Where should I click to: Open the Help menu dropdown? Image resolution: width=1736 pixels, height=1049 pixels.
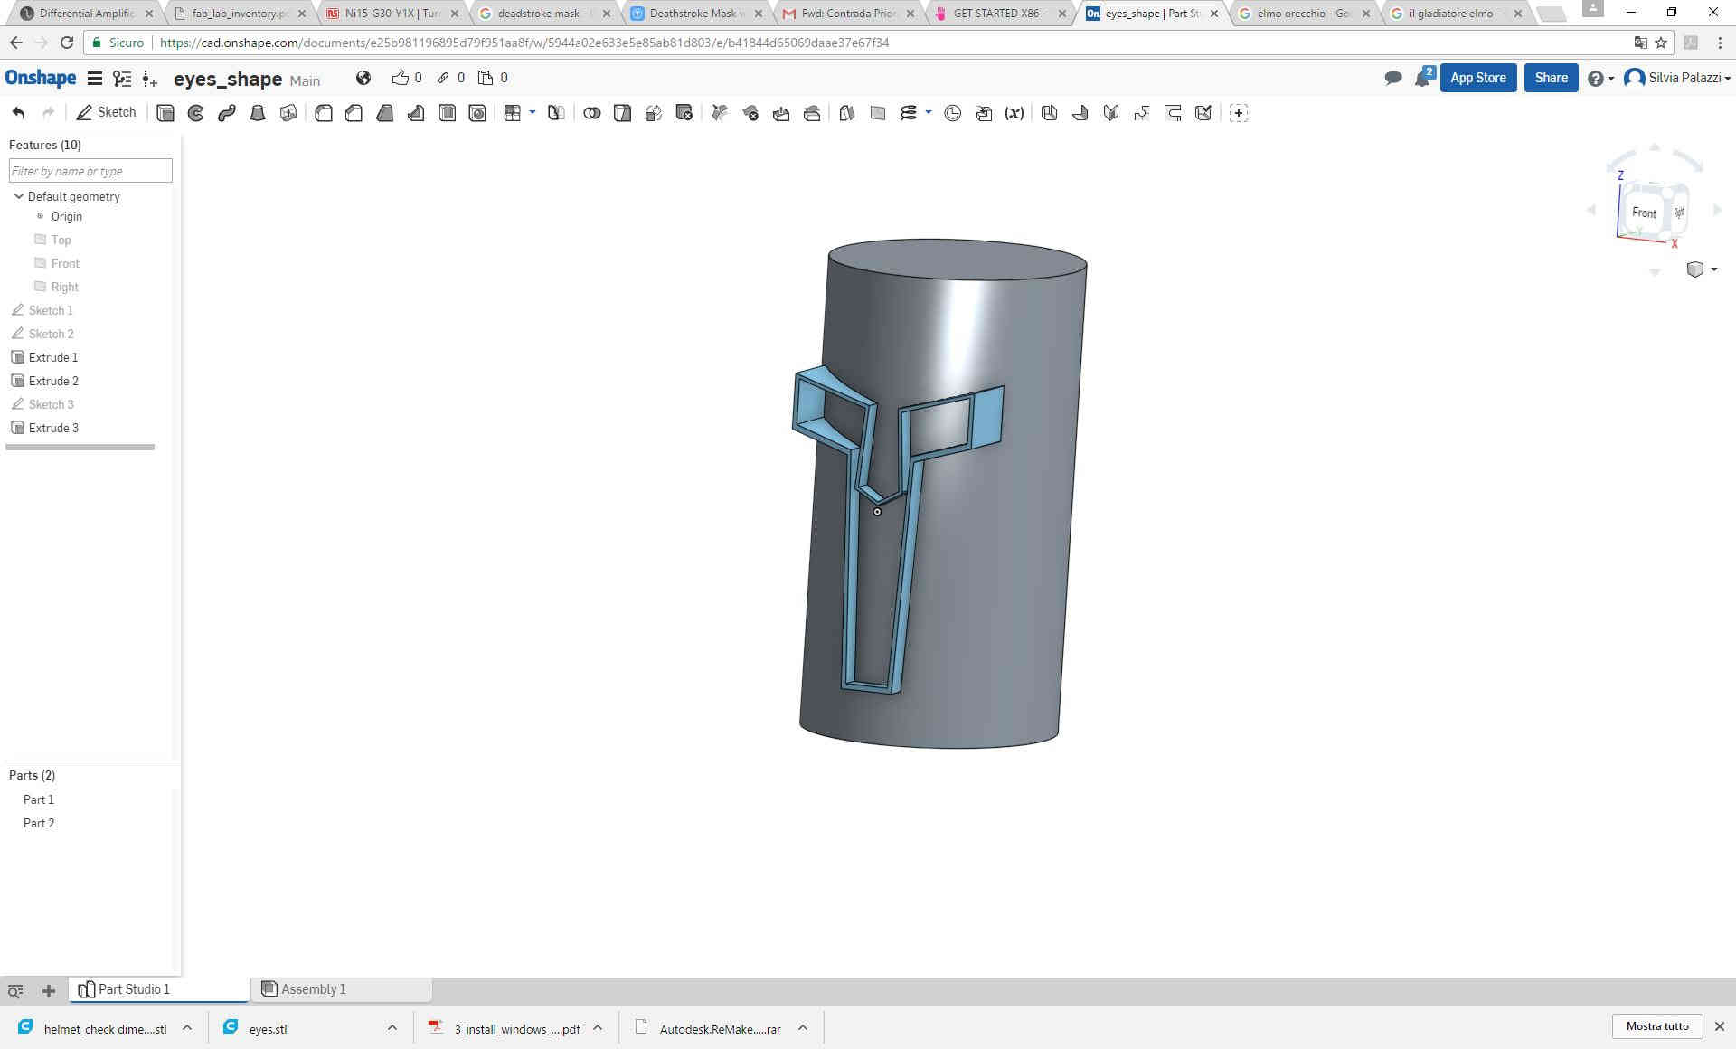1600,79
